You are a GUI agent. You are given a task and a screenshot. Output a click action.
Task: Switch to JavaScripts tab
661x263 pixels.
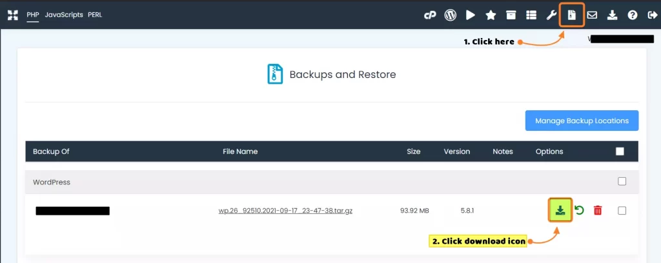click(64, 15)
